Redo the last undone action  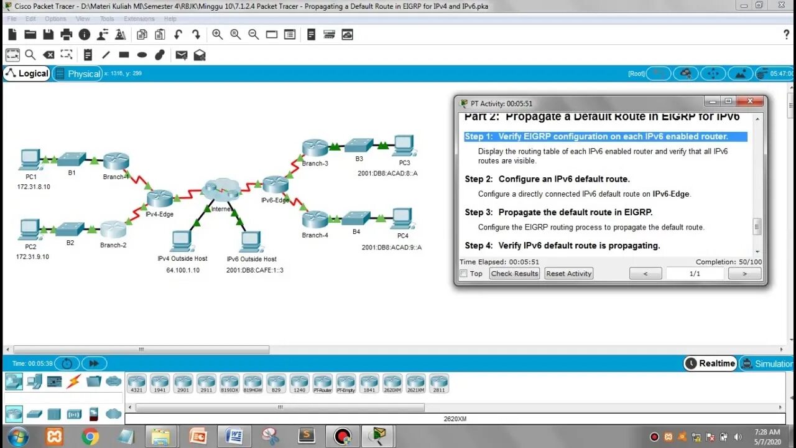[196, 34]
